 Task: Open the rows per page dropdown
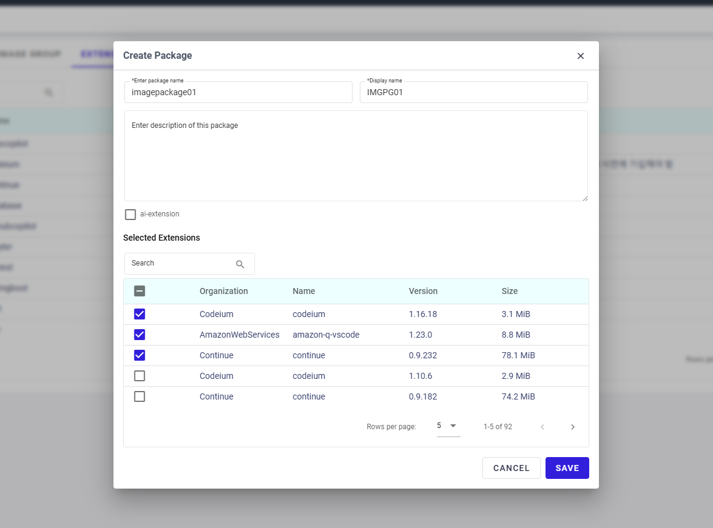[x=448, y=426]
